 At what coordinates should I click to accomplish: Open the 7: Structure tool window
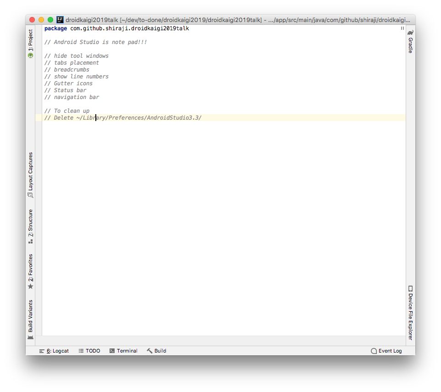tap(30, 226)
